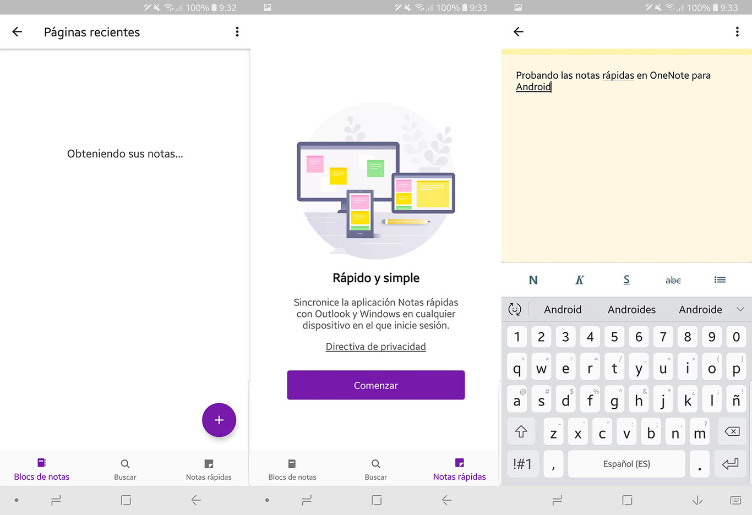The height and width of the screenshot is (515, 752).
Task: Select the Android word suggestion
Action: tap(563, 309)
